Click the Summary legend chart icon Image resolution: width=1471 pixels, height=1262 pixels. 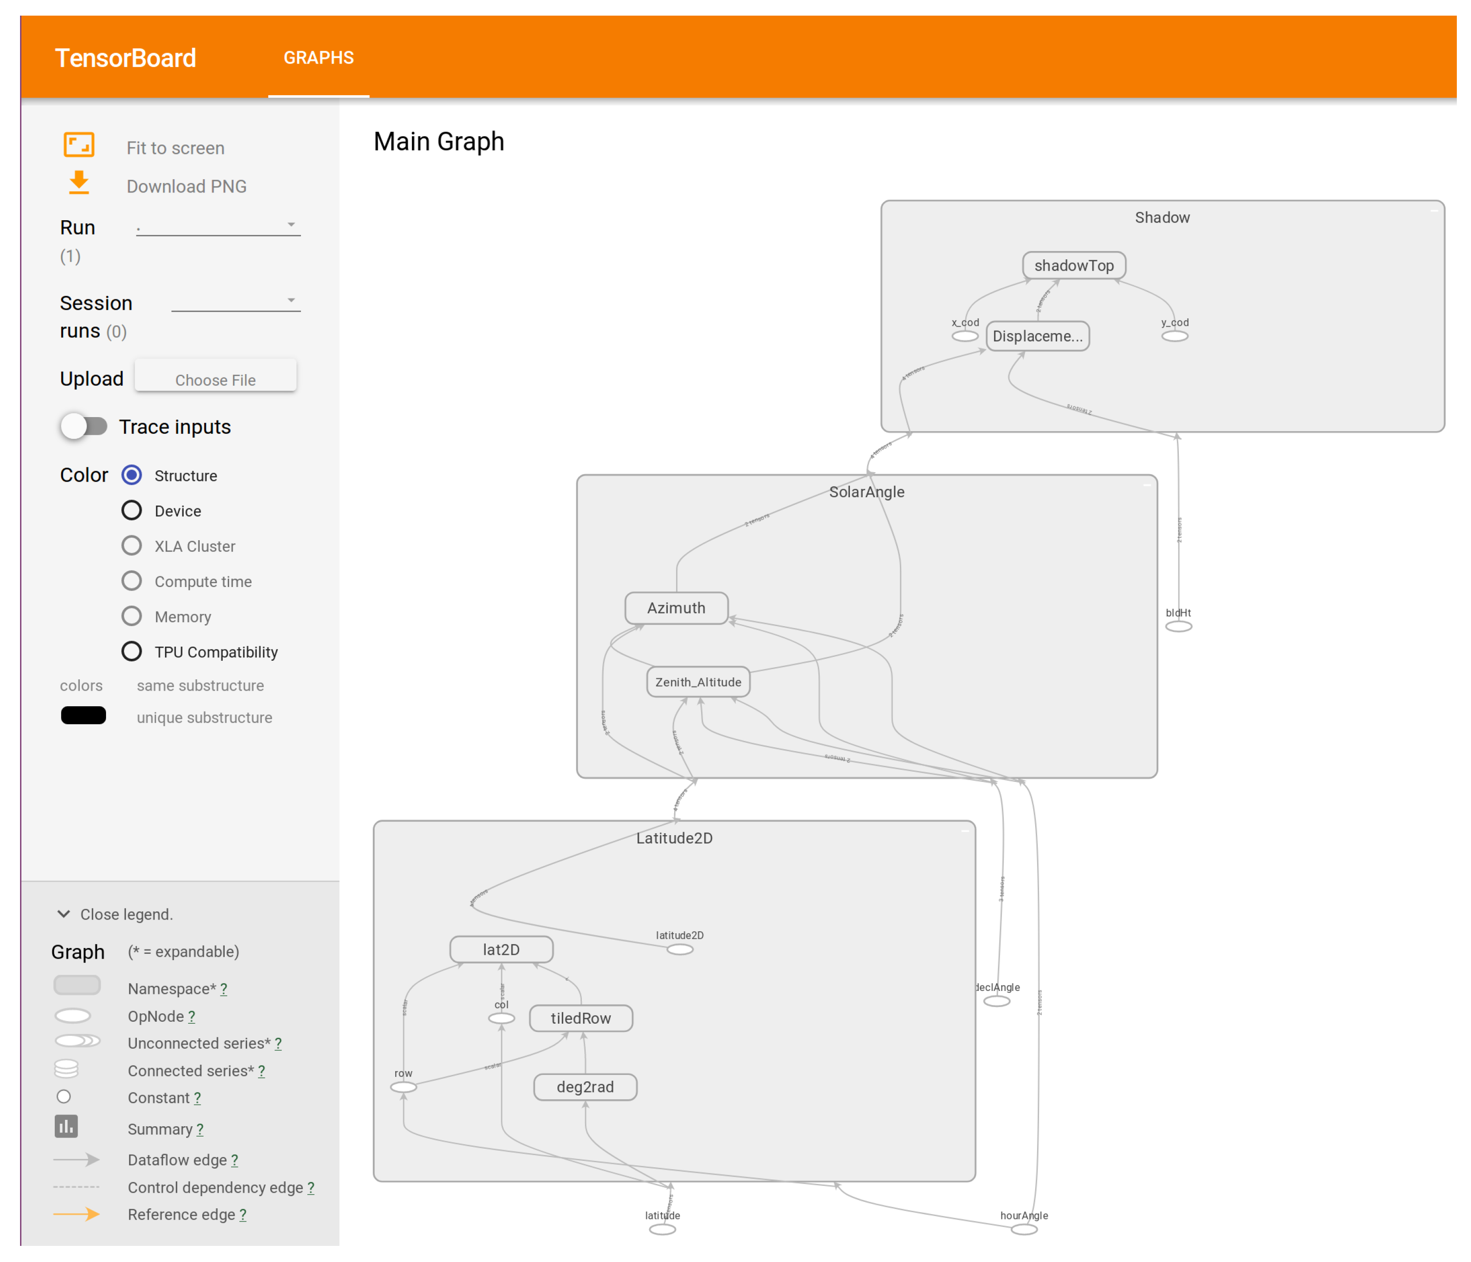pyautogui.click(x=66, y=1126)
